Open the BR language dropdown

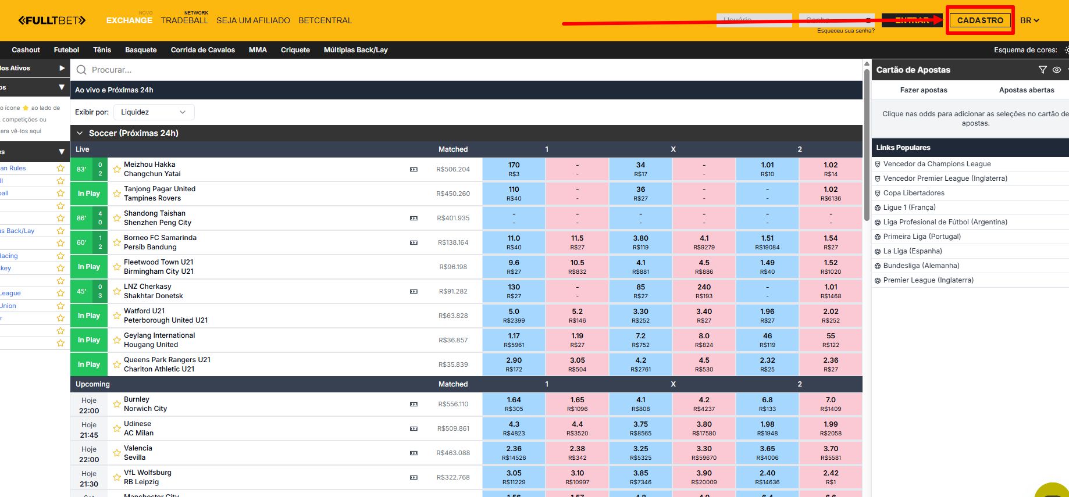point(1029,20)
